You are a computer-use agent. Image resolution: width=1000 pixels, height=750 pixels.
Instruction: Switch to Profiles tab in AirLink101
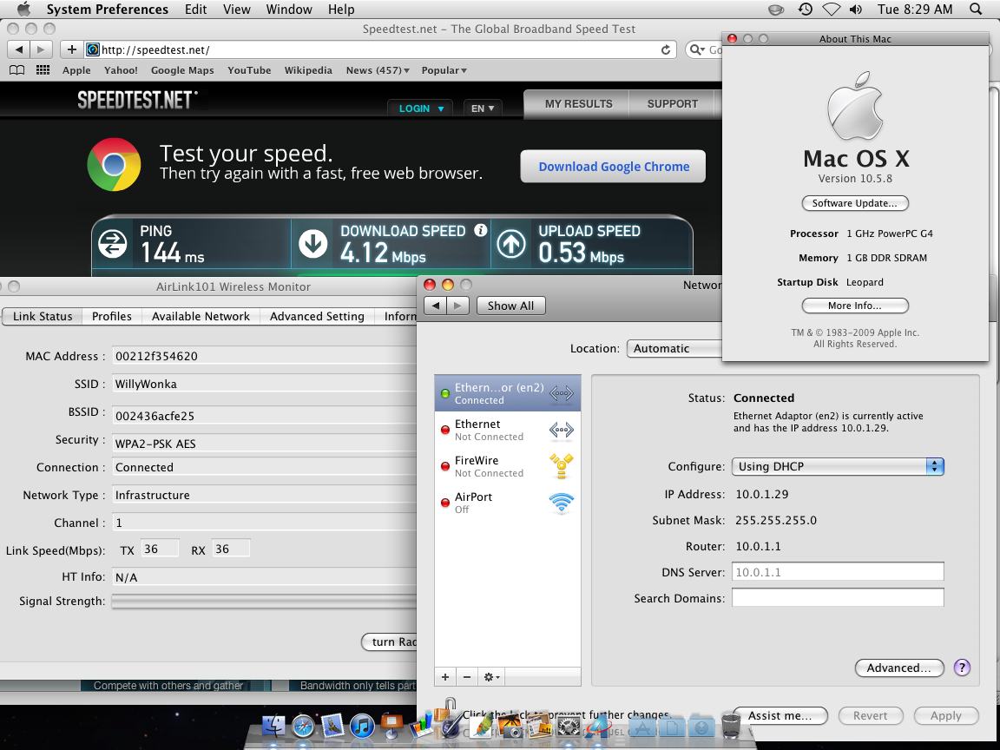point(112,316)
